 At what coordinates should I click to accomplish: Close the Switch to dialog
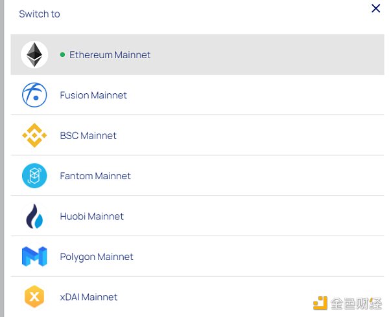pos(375,8)
